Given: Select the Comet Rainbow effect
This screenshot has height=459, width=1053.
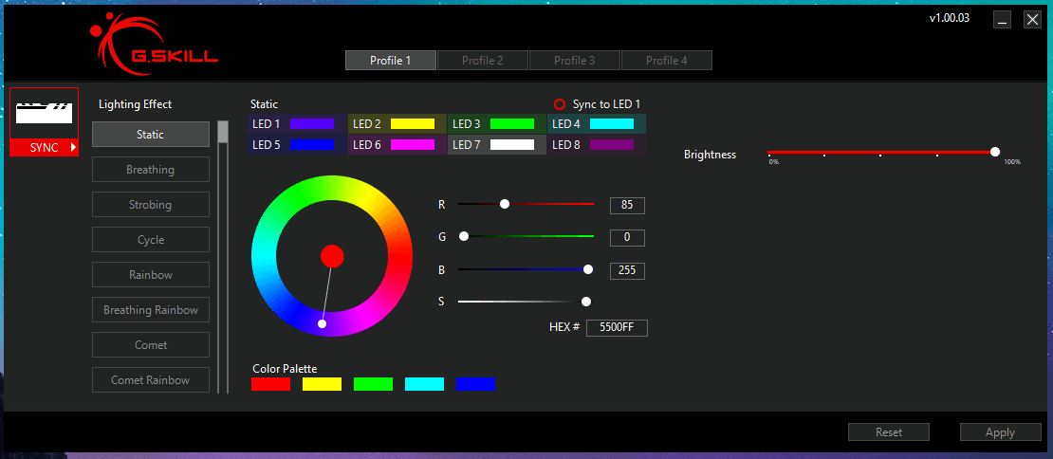Looking at the screenshot, I should pos(151,380).
